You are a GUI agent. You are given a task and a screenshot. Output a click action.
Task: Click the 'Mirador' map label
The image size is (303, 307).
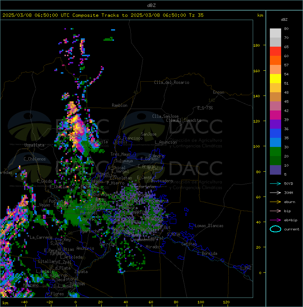pyautogui.click(x=154, y=247)
